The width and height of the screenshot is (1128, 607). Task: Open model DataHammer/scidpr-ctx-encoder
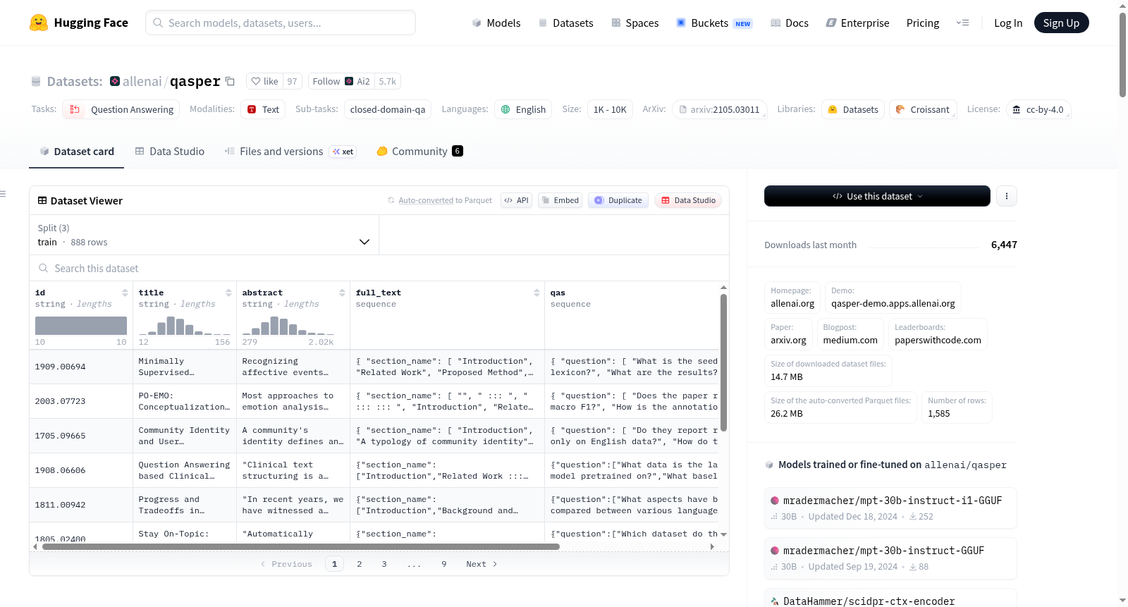[890, 598]
